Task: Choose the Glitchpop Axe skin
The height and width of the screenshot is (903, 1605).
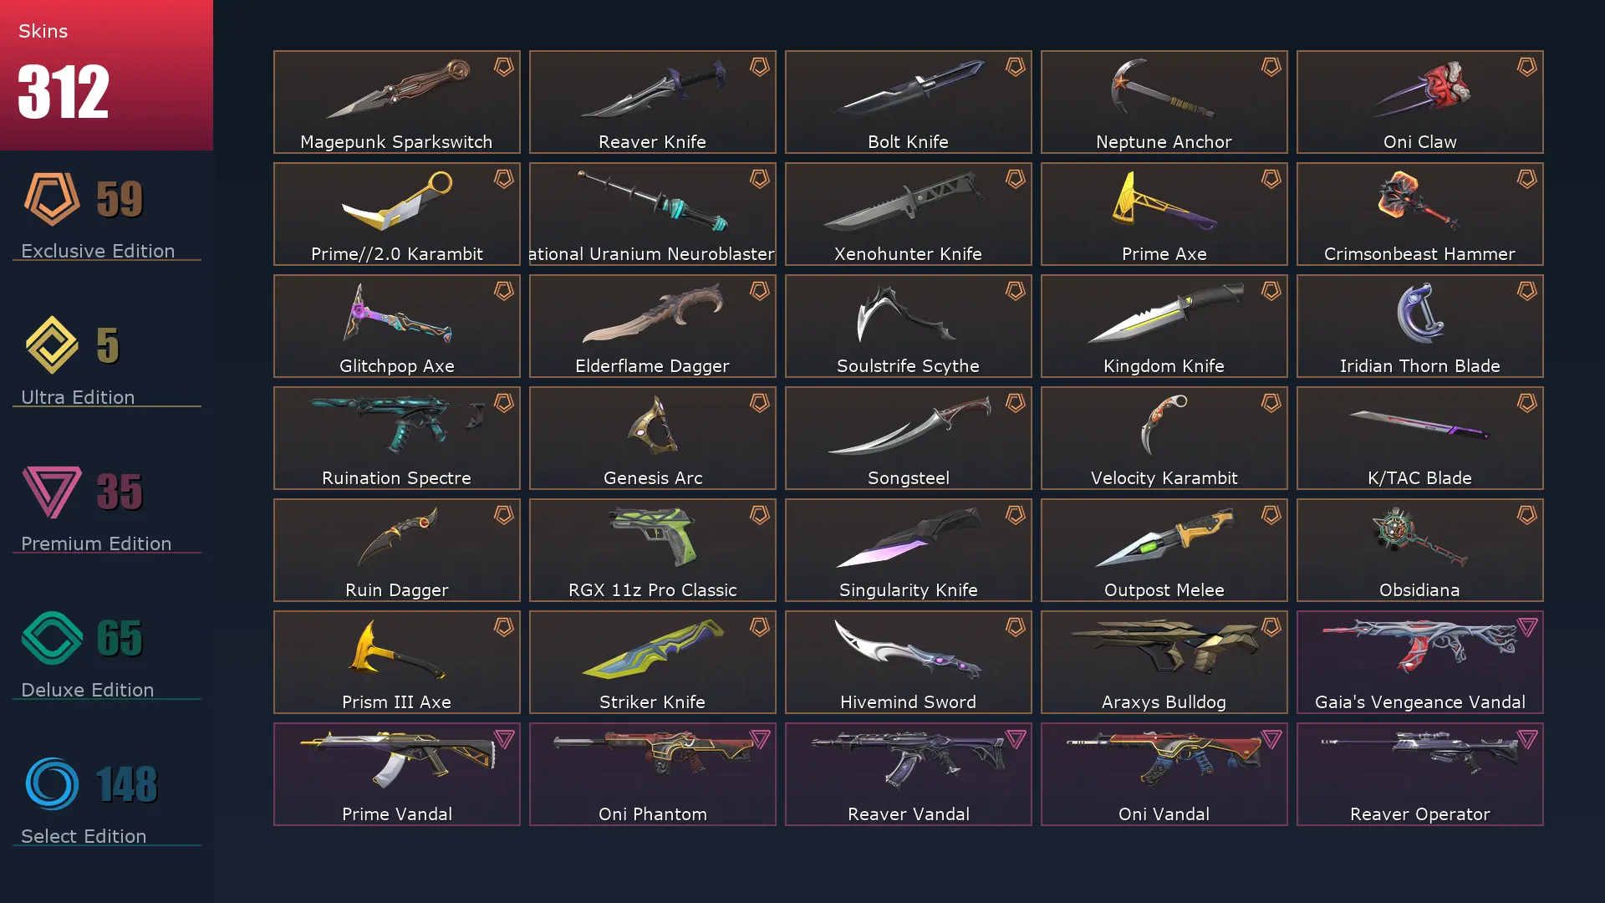Action: (x=397, y=326)
